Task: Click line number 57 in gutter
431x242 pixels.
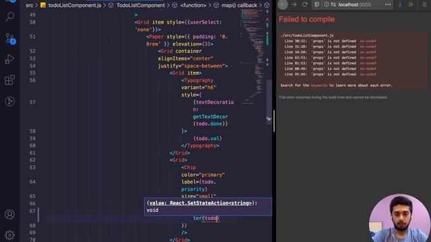Action: (32, 102)
